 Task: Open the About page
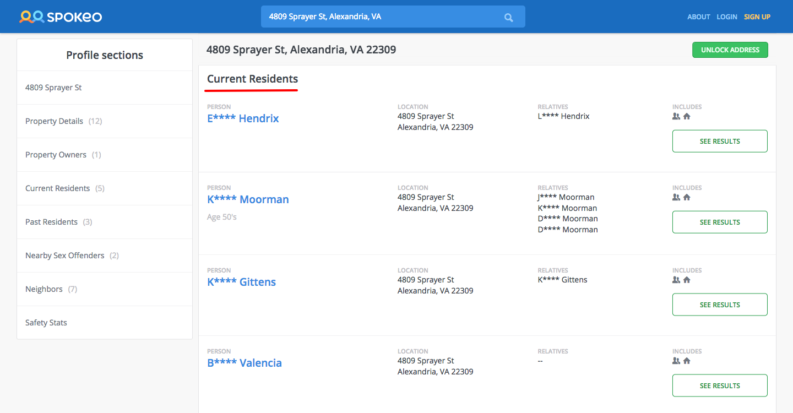pyautogui.click(x=699, y=17)
